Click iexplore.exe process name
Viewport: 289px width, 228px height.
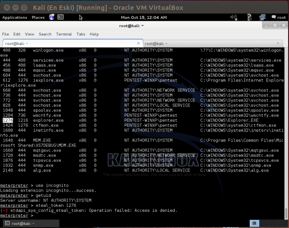[x=48, y=80]
